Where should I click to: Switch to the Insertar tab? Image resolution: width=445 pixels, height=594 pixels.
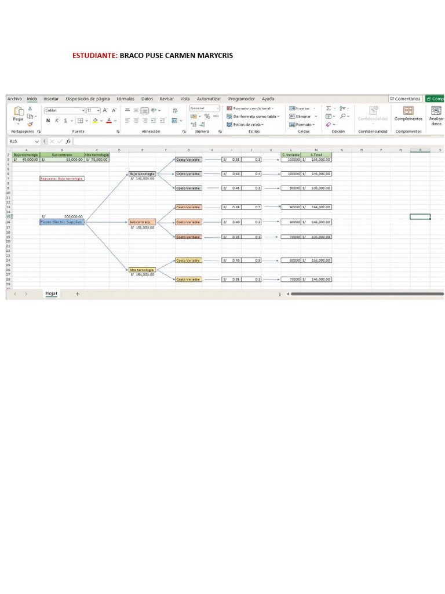[51, 99]
